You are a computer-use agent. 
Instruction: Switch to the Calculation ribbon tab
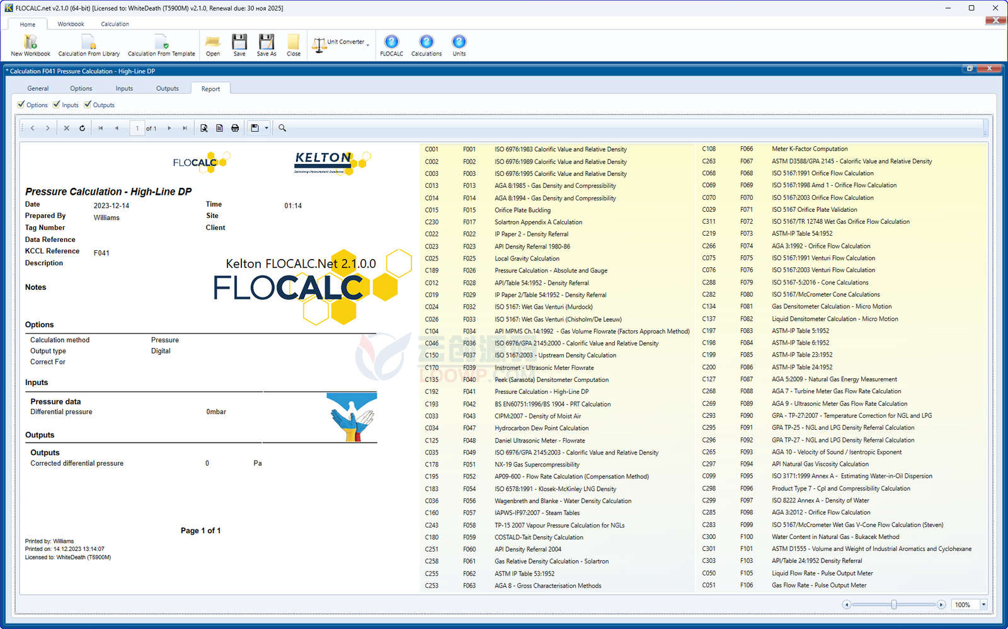tap(115, 24)
